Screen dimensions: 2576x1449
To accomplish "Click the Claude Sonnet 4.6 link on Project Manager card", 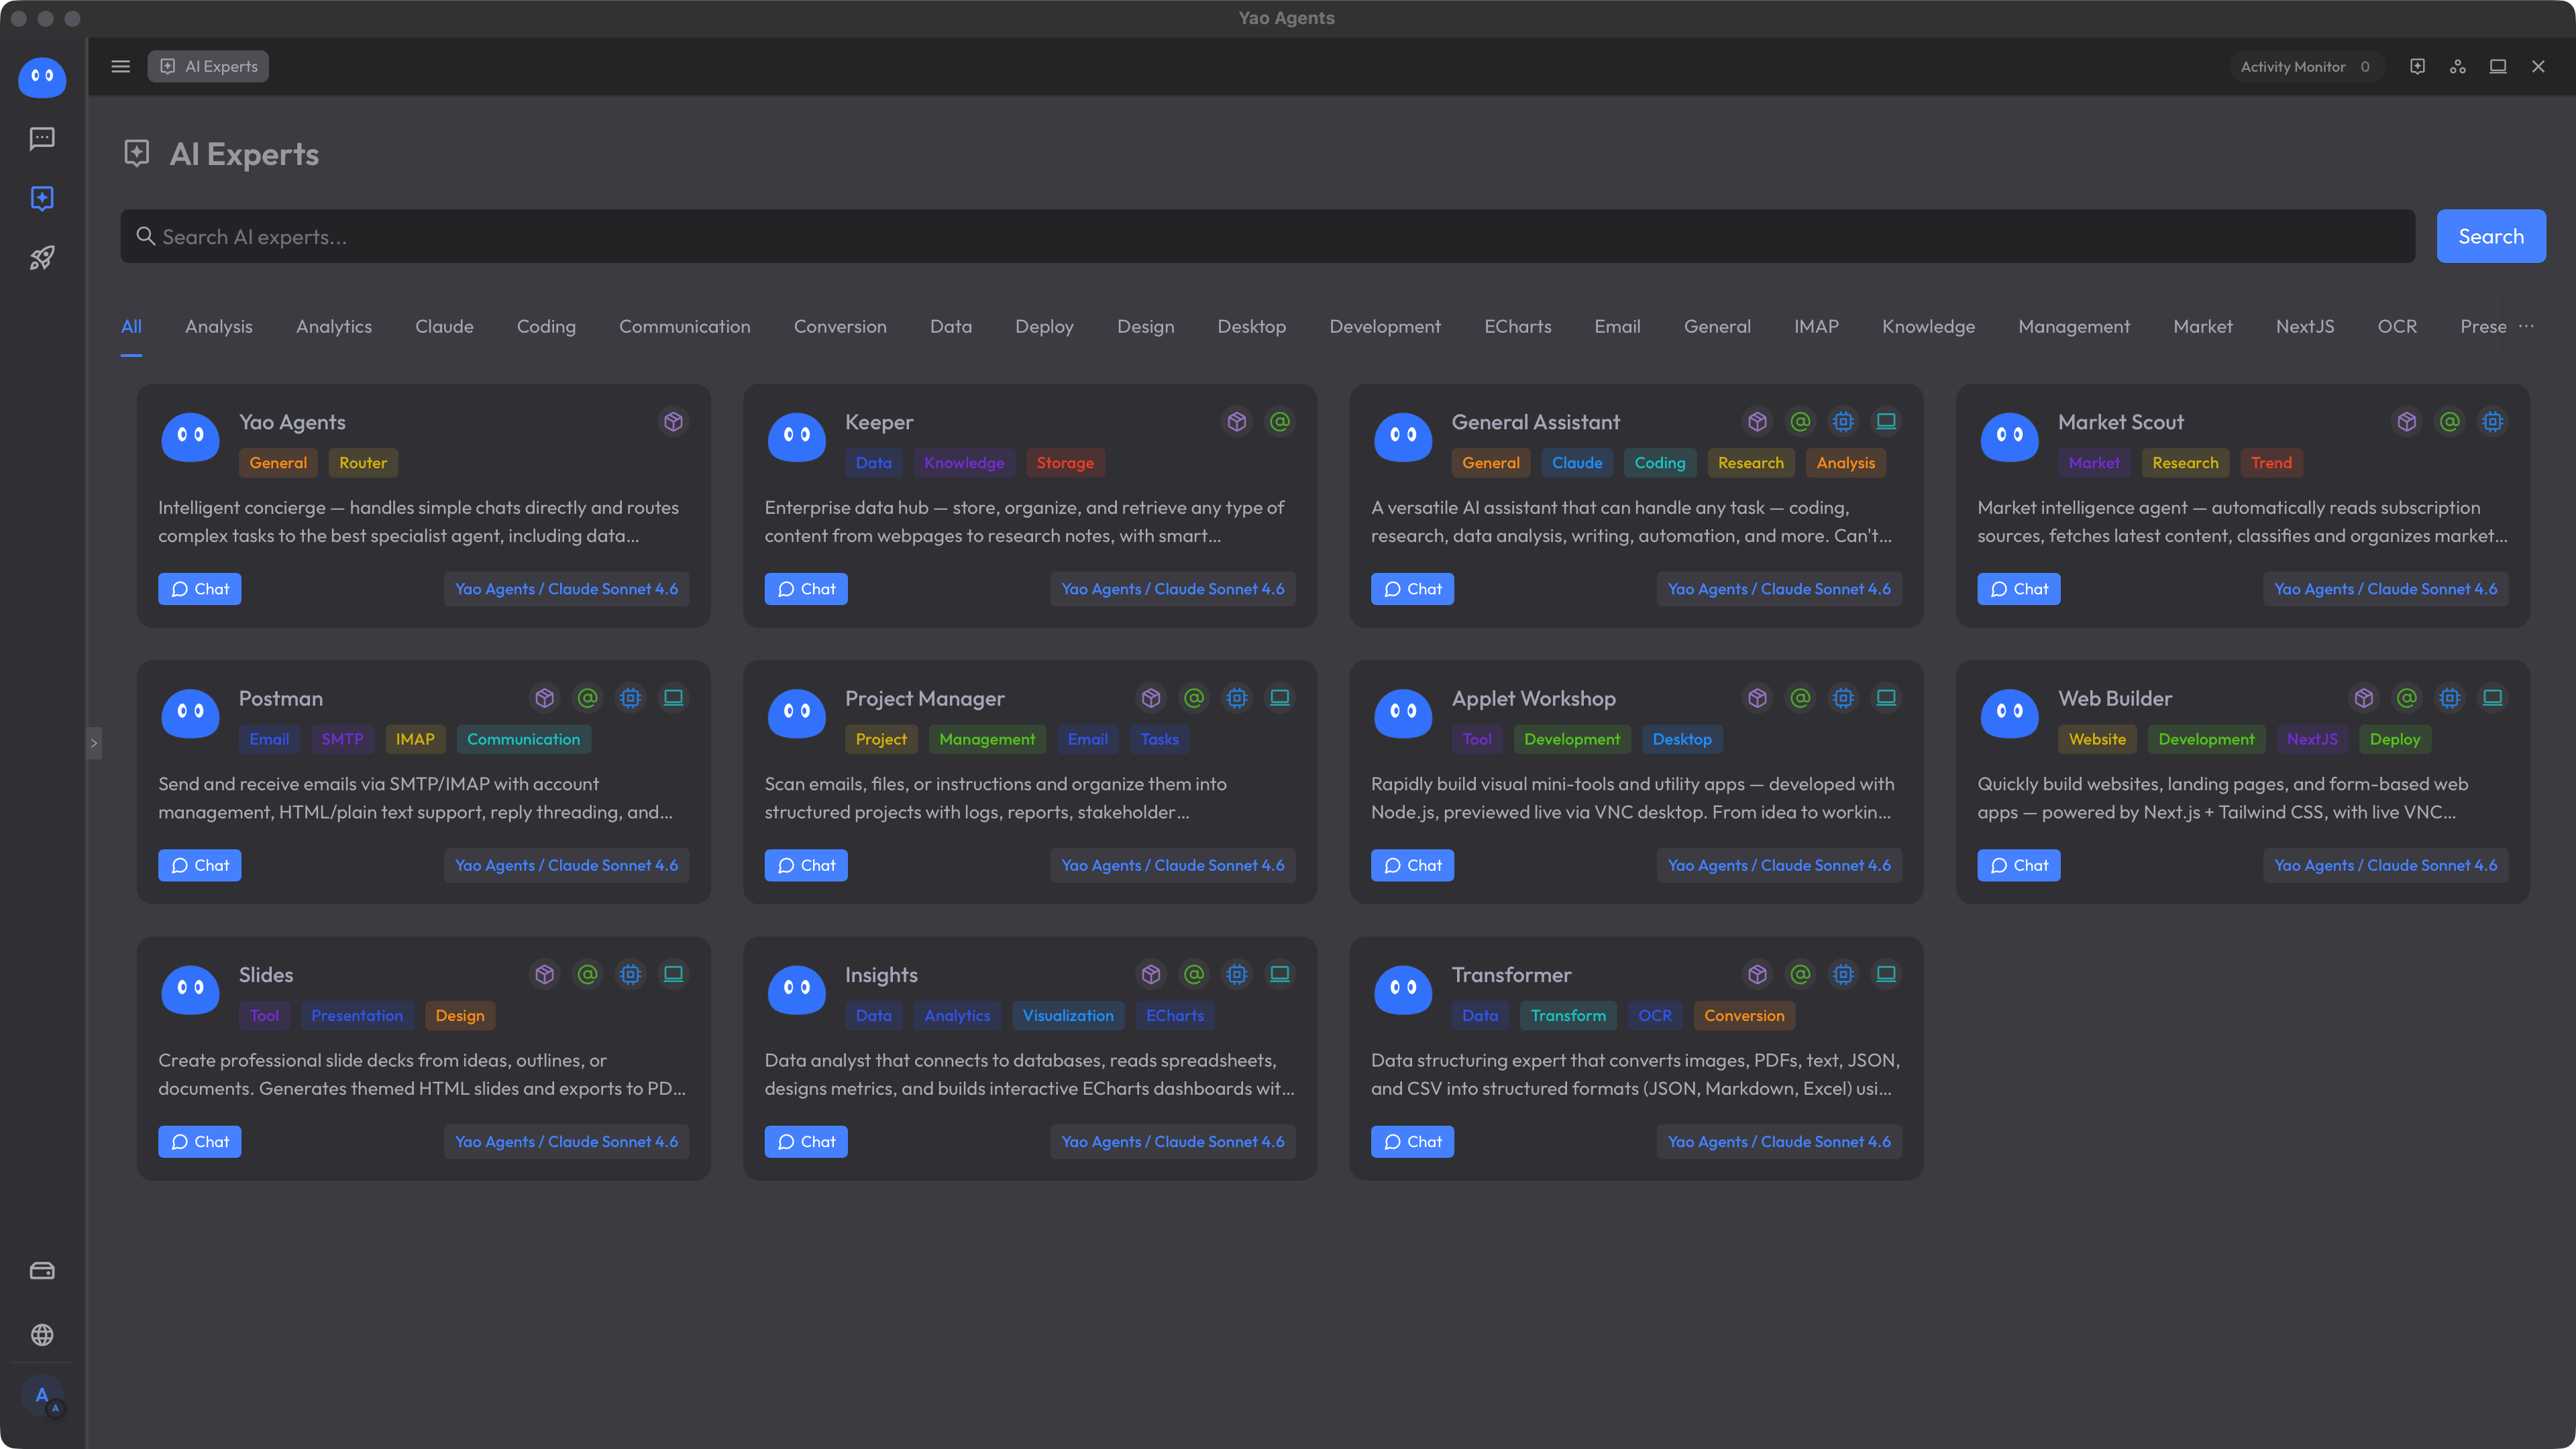I will 1173,865.
